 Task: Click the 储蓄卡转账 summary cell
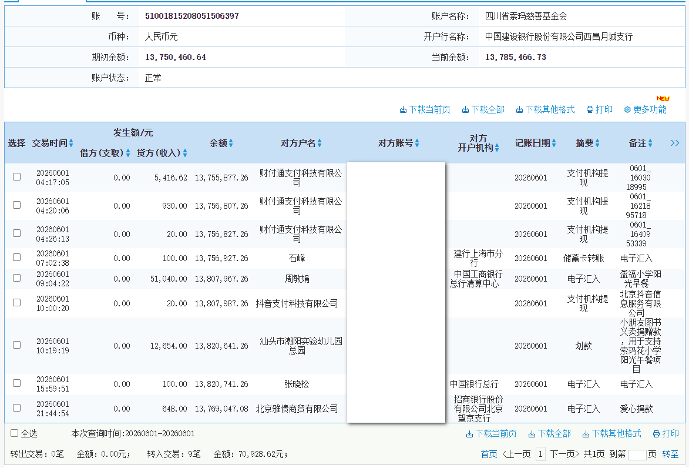pos(583,258)
